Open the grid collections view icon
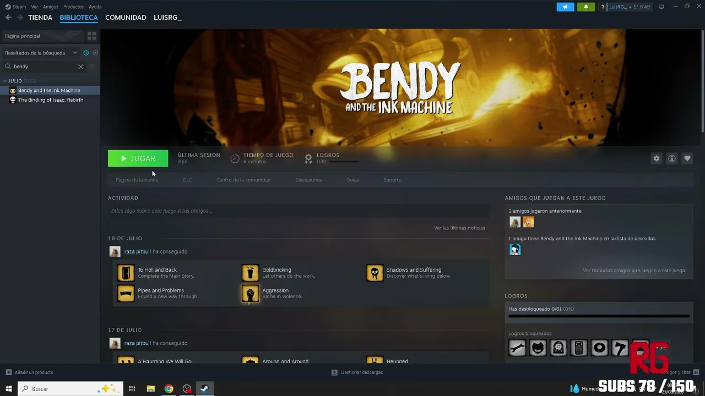 point(91,36)
